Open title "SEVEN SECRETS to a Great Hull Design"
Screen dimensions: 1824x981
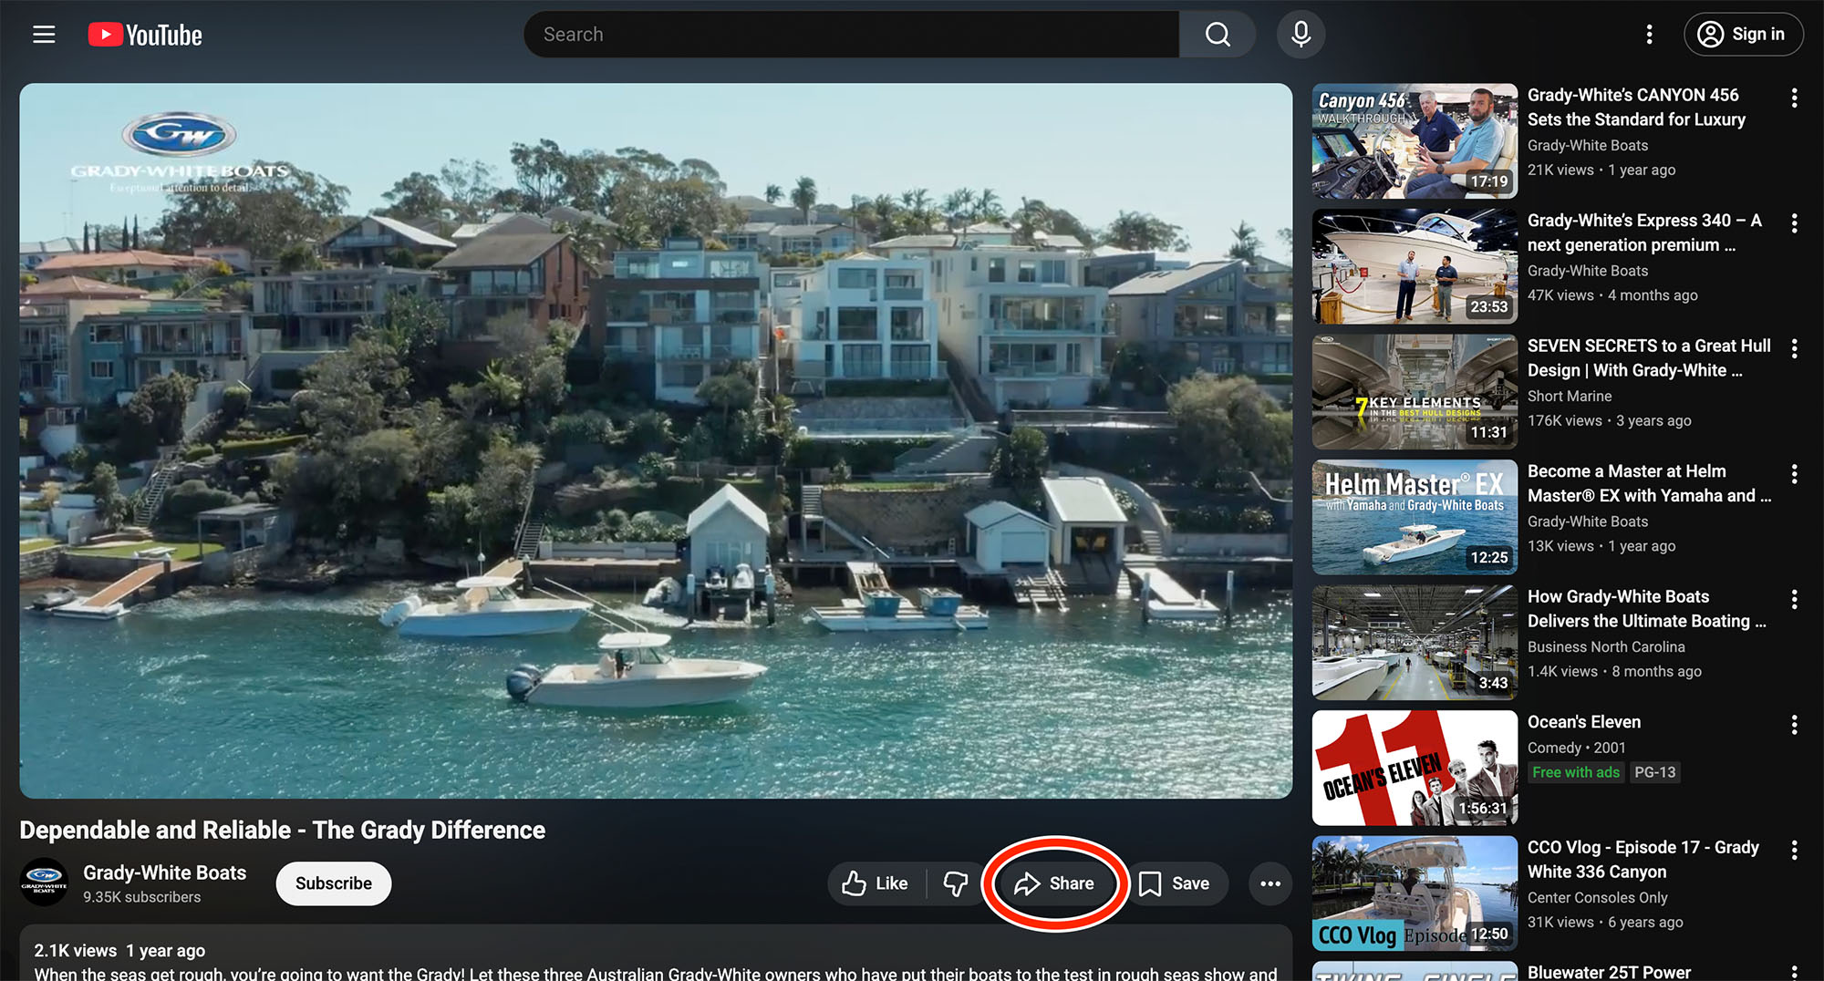coord(1649,357)
